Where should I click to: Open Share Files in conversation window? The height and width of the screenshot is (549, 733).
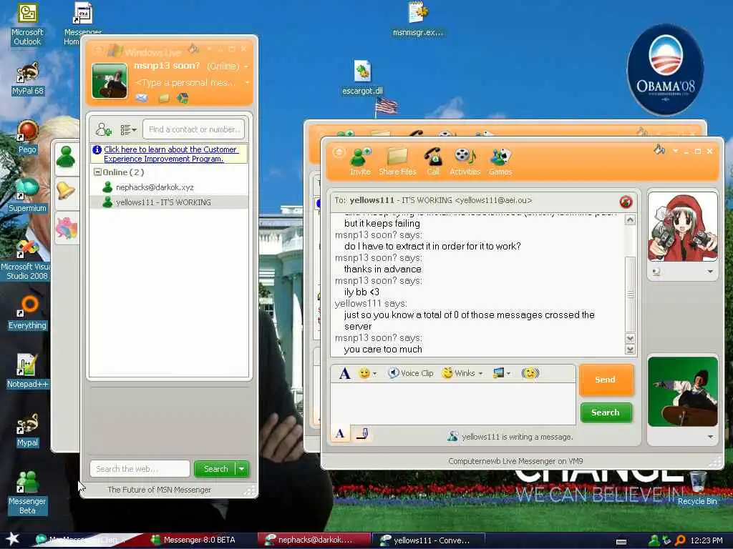click(x=397, y=162)
